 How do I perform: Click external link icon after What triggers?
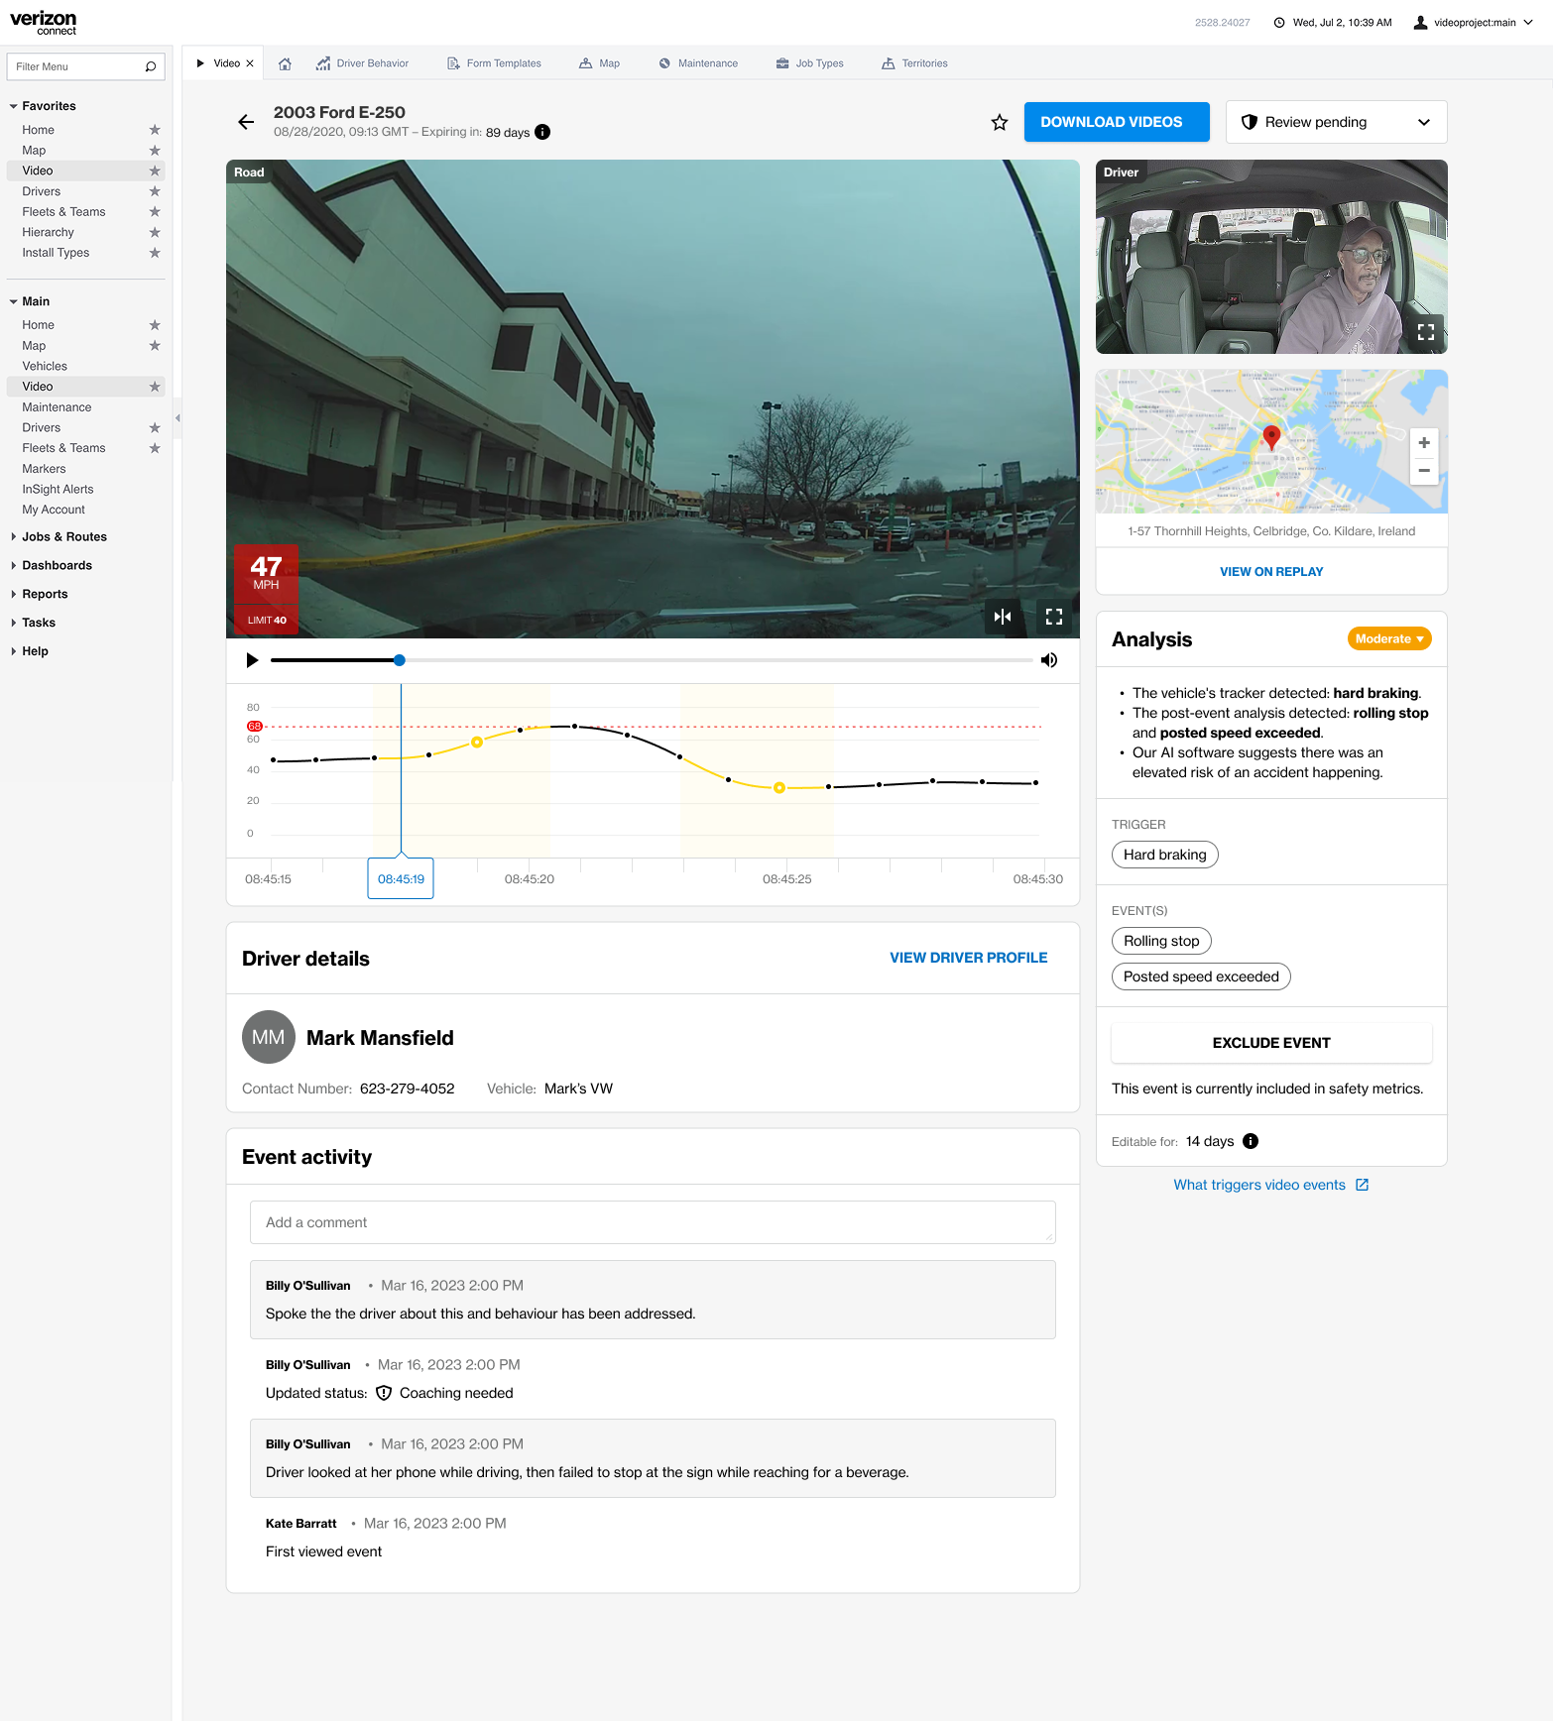tap(1363, 1185)
